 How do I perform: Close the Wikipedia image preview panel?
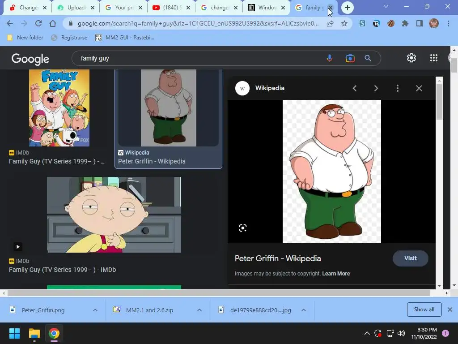pos(419,88)
